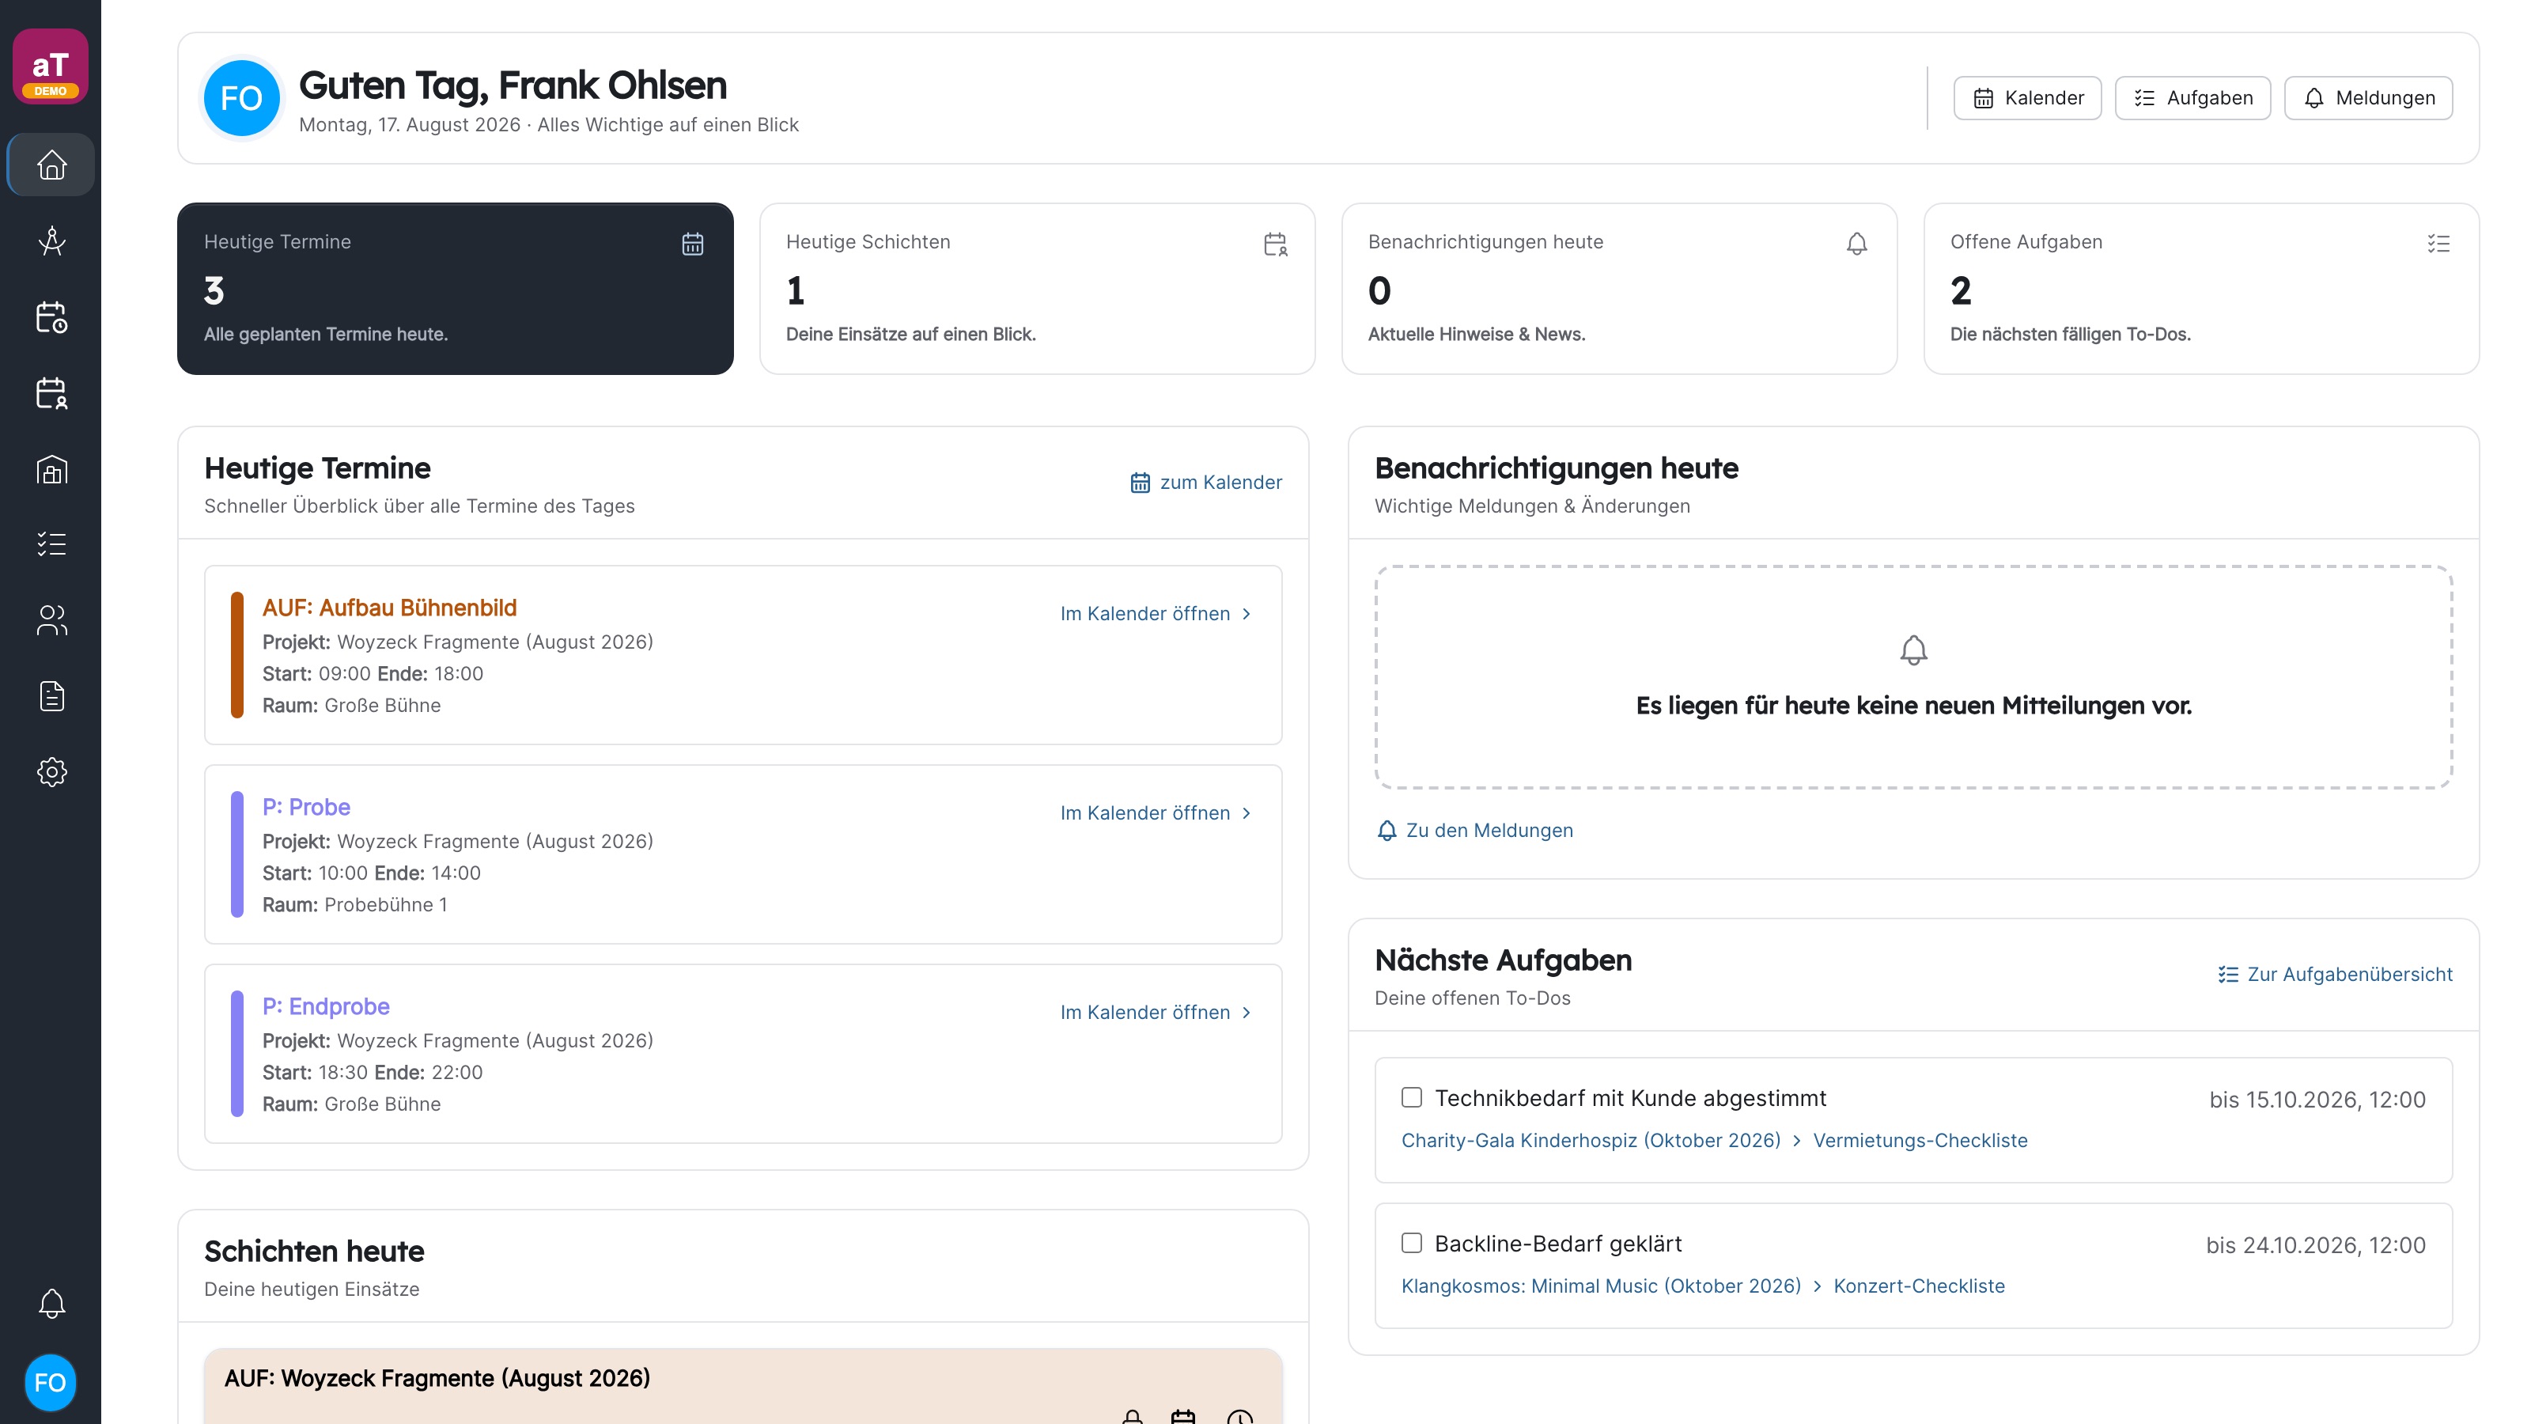Open the document icon in sidebar

click(x=51, y=696)
